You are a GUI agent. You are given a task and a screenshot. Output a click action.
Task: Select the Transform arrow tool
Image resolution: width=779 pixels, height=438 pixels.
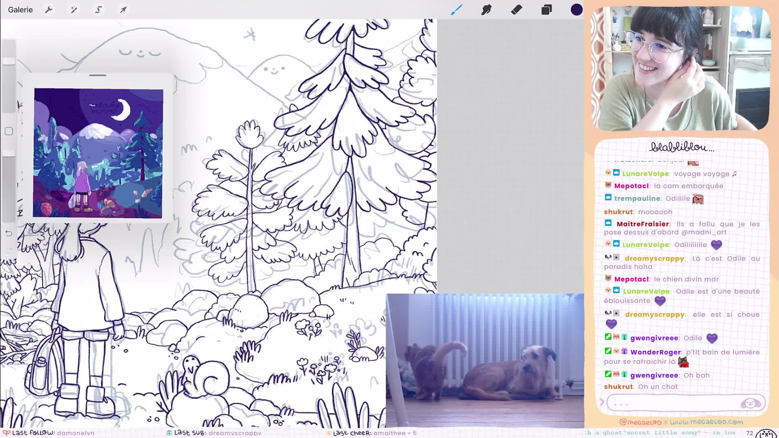pos(123,10)
